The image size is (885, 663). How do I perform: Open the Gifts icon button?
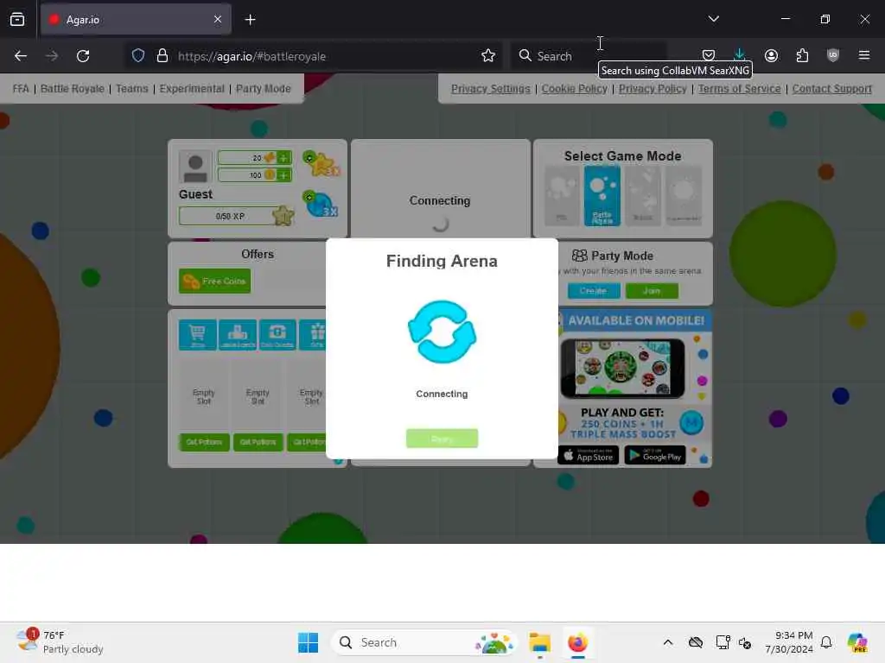coord(313,335)
